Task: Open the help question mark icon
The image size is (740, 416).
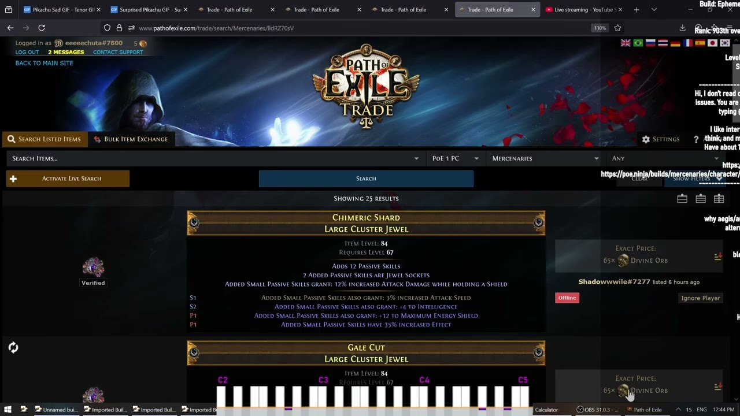Action: click(x=696, y=139)
